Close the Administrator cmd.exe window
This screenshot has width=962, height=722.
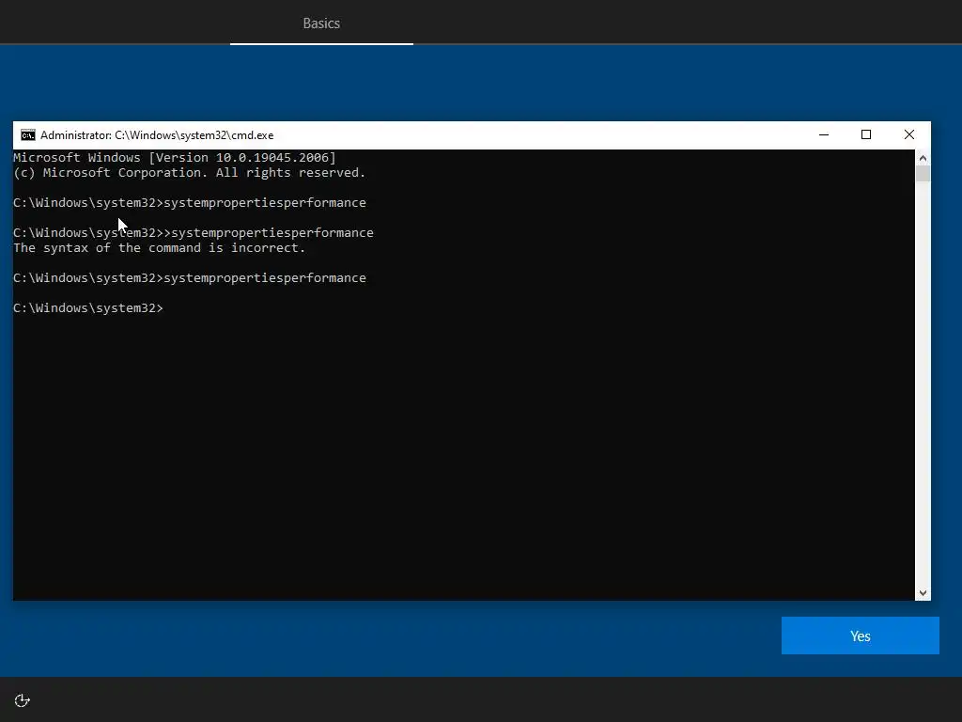pos(908,135)
